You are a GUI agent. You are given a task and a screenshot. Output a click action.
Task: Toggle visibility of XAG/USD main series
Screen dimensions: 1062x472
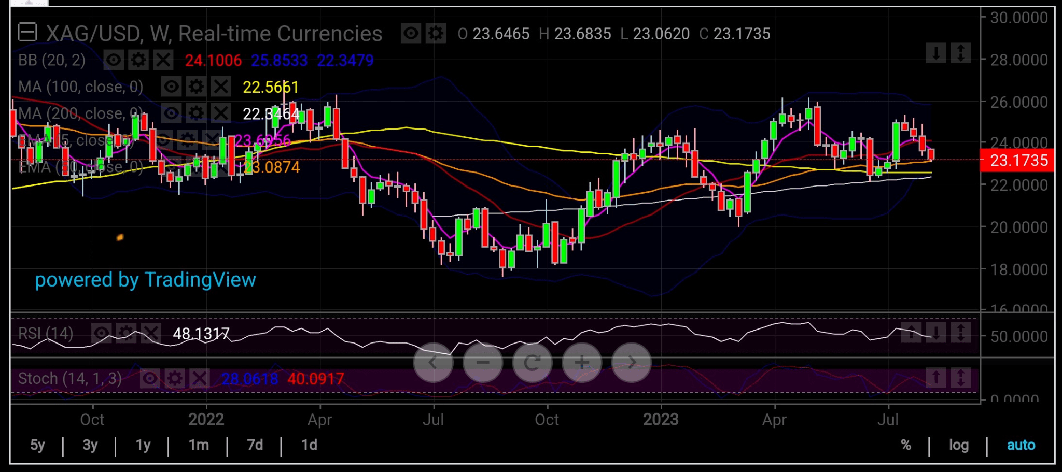(411, 34)
